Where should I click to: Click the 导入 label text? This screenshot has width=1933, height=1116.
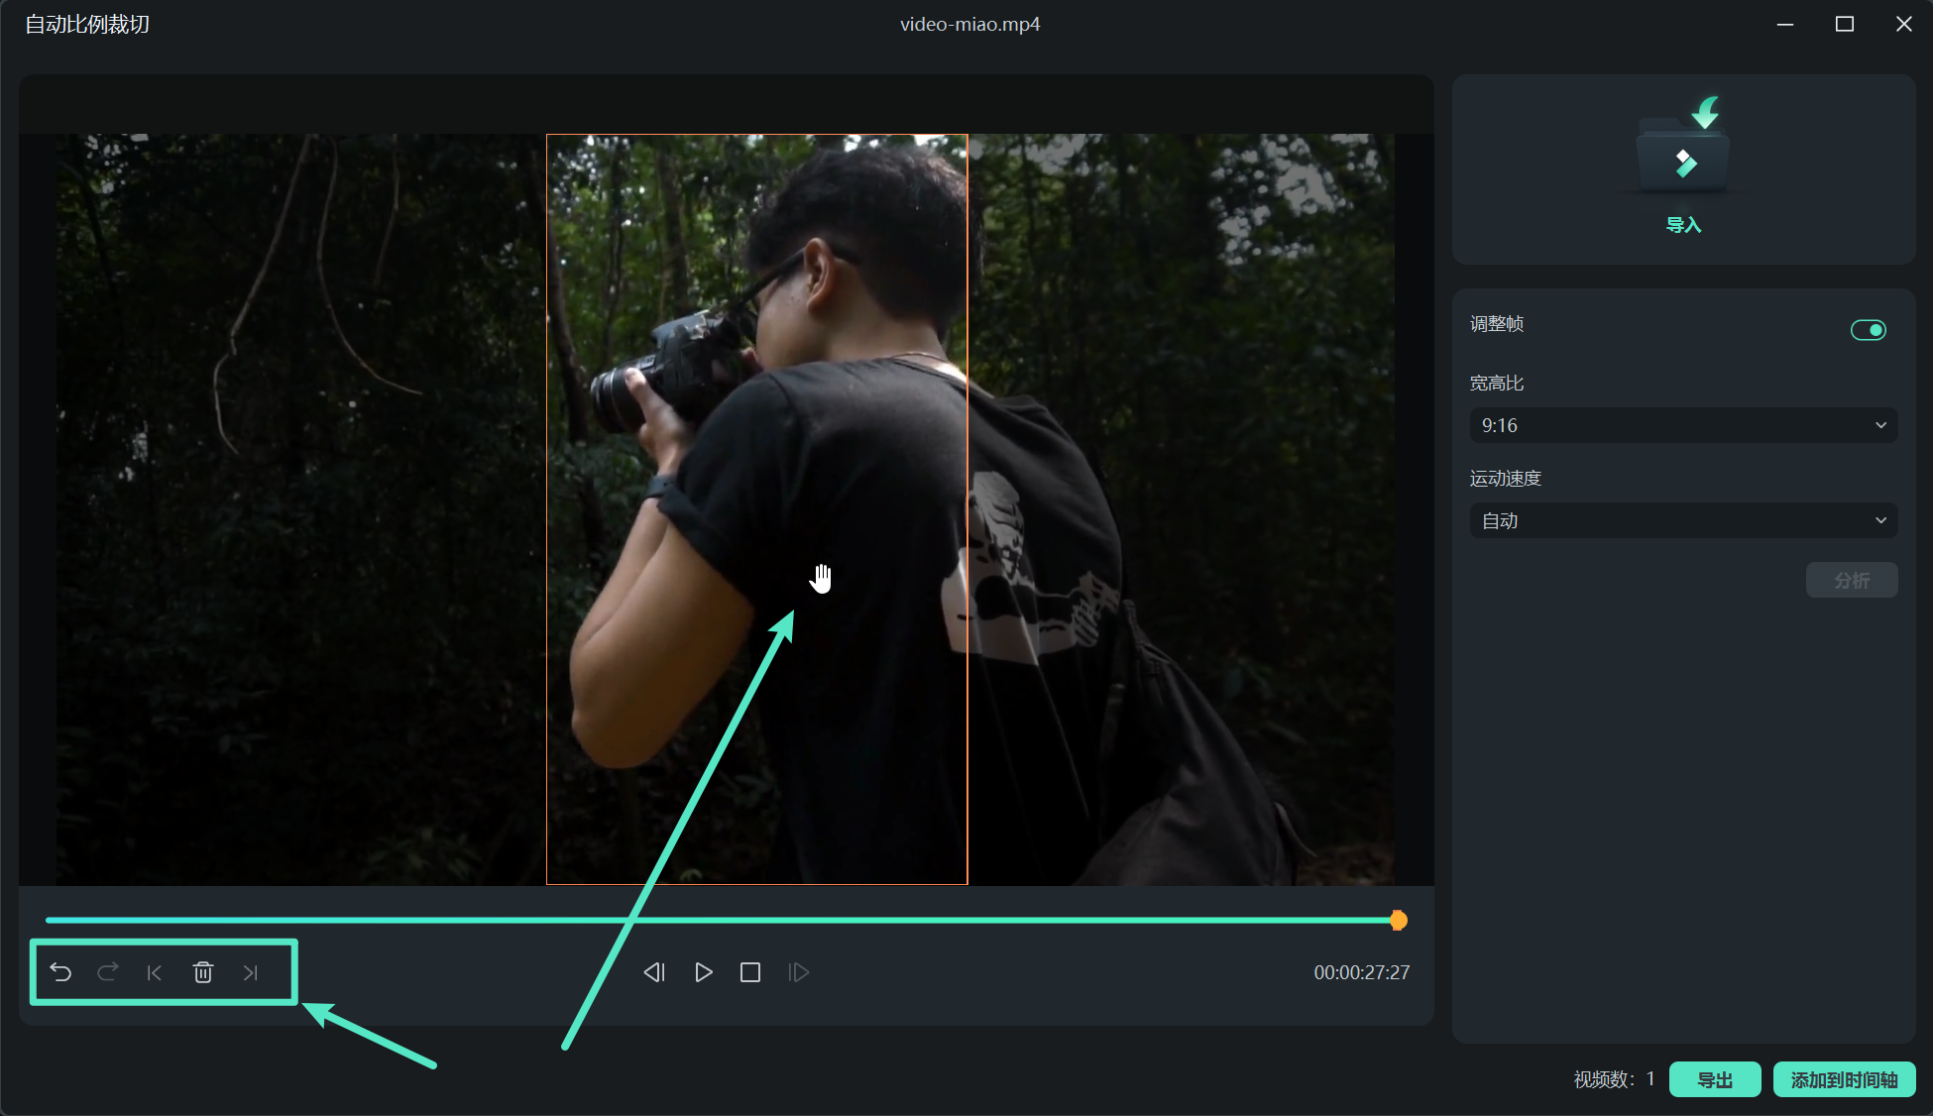1683,225
